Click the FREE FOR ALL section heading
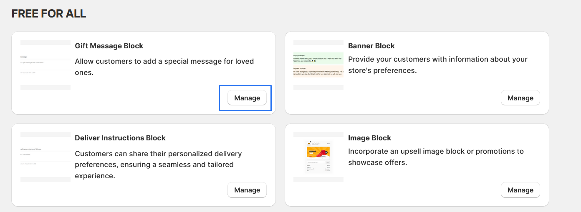The image size is (581, 212). pyautogui.click(x=49, y=14)
